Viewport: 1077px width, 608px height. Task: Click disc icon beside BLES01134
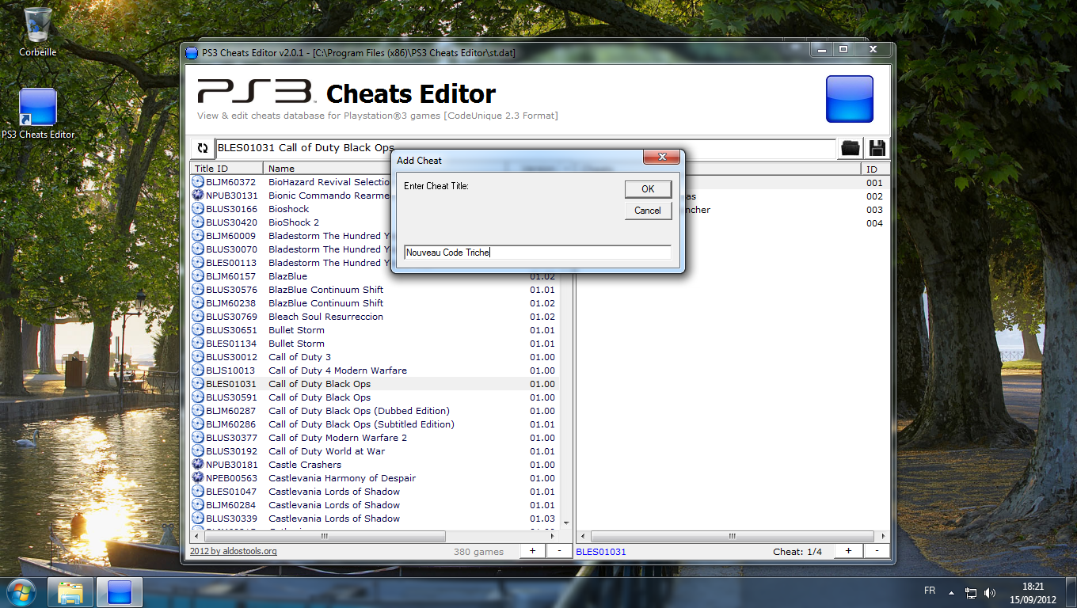click(198, 344)
